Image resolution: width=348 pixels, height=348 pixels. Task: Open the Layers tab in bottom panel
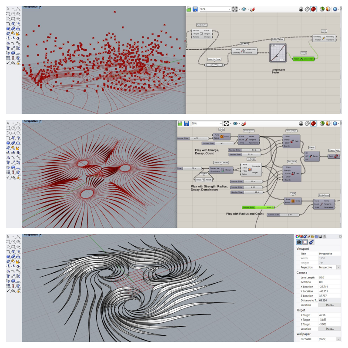(x=301, y=237)
